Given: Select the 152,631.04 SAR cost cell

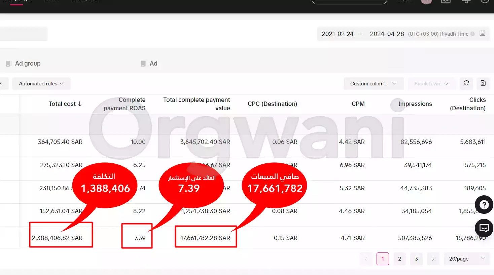Looking at the screenshot, I should (61, 211).
